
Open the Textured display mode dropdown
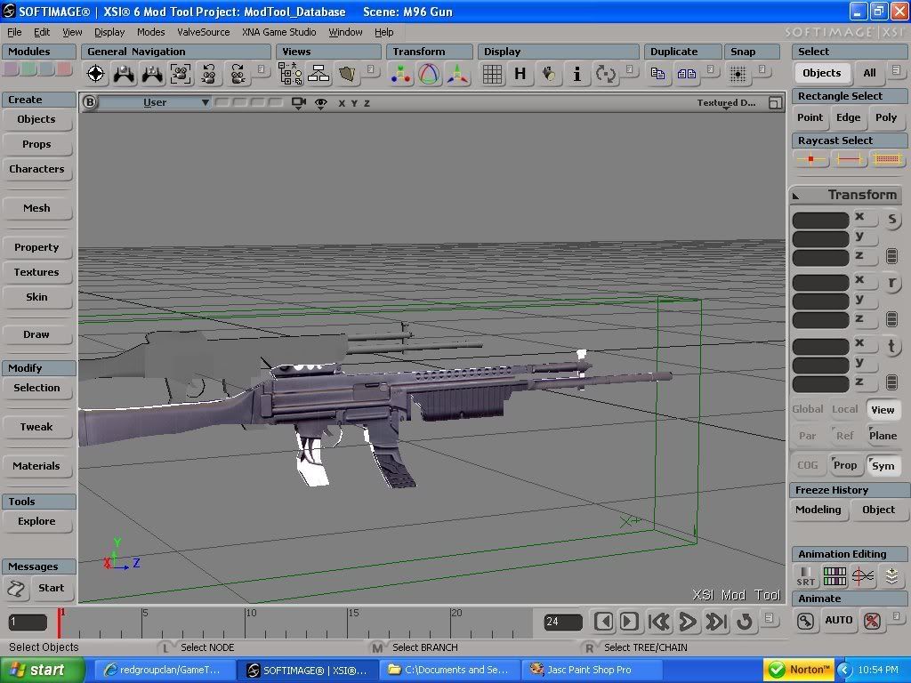tap(726, 103)
